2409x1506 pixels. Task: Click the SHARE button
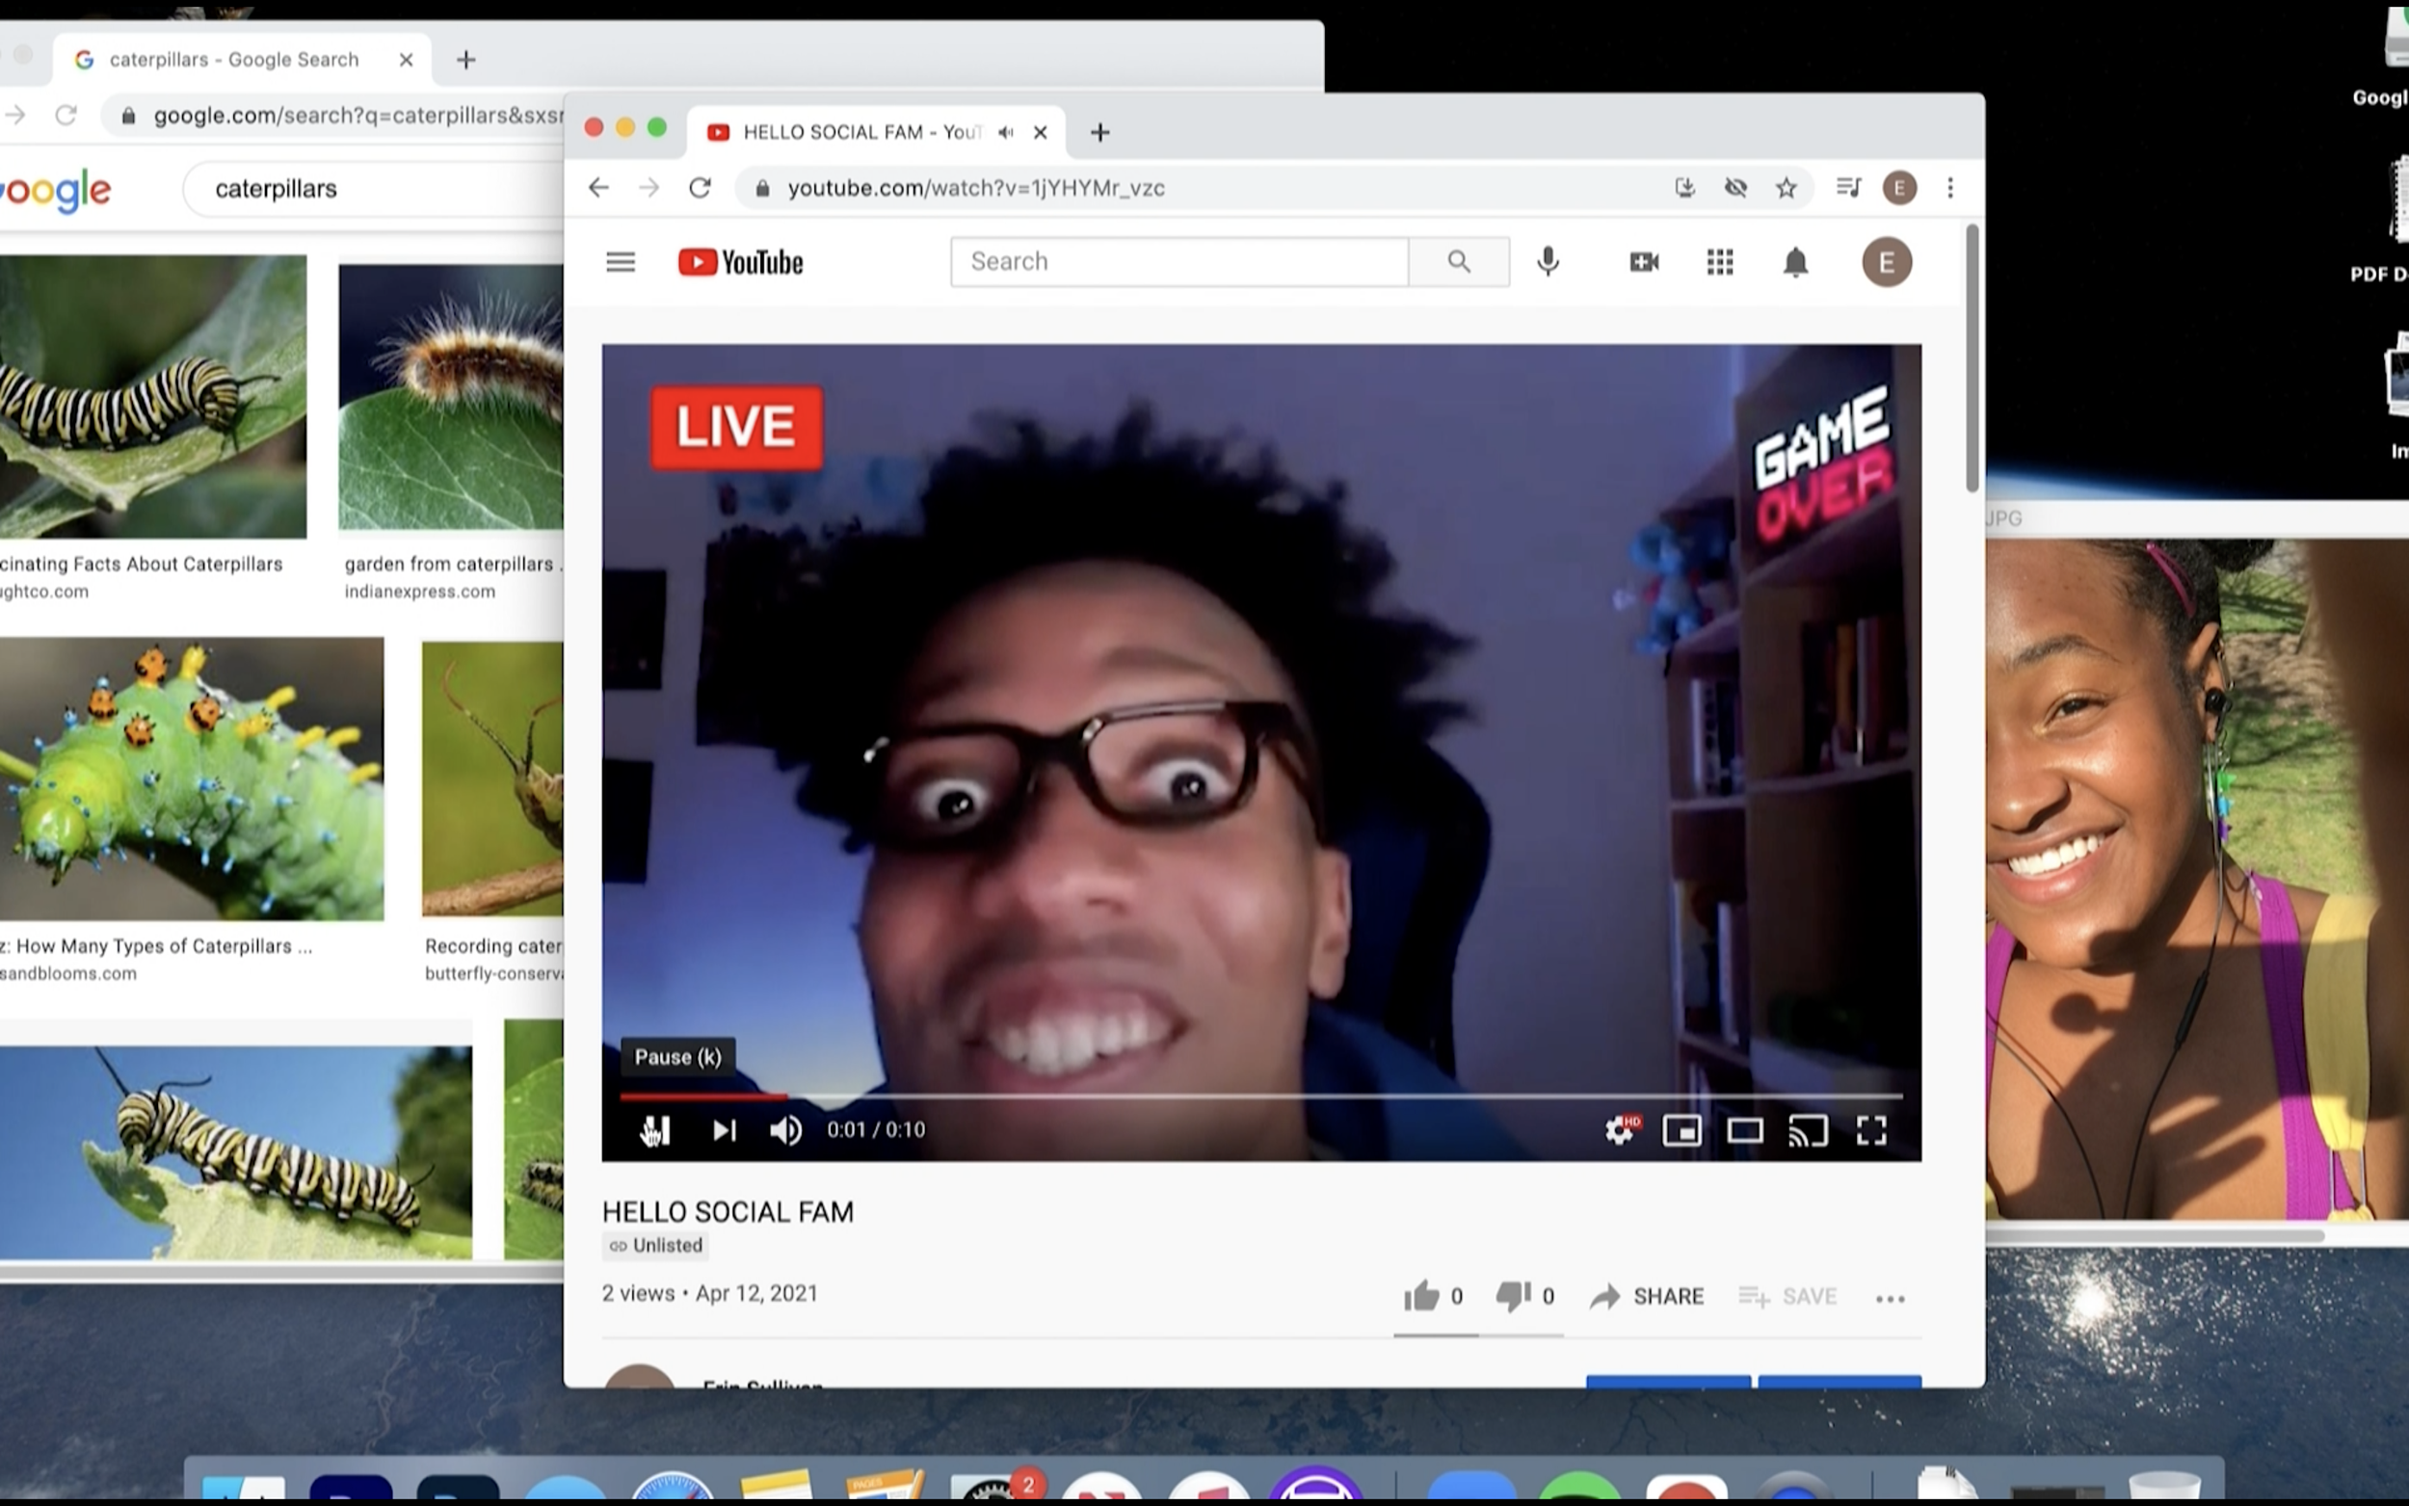[x=1646, y=1296]
